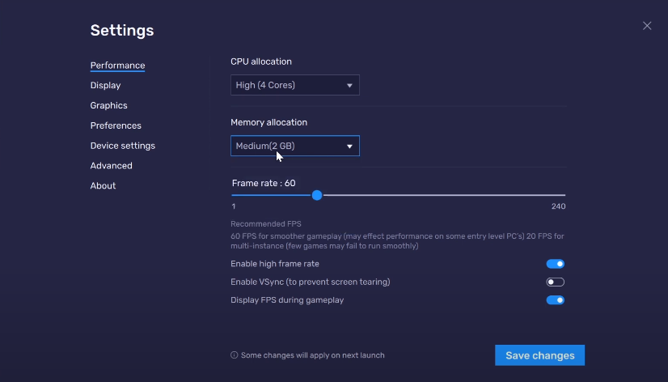This screenshot has width=668, height=382.
Task: Click the Save changes button
Action: pyautogui.click(x=539, y=355)
